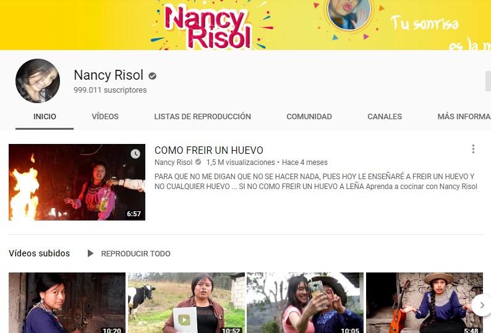Open COMO FREIR UN HUEVO video title
Screen dimensions: 491x333
(209, 150)
